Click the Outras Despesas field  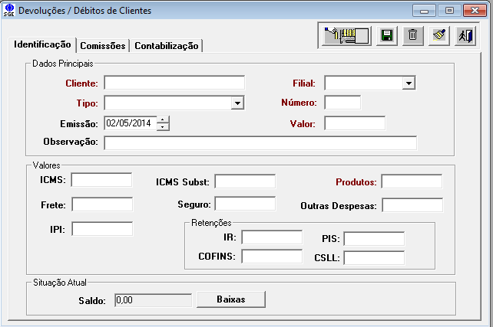coord(412,205)
